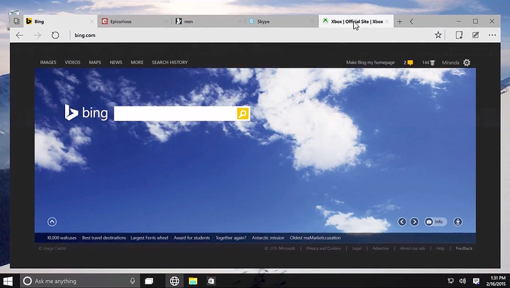
Task: Click the image Info button
Action: coord(435,222)
